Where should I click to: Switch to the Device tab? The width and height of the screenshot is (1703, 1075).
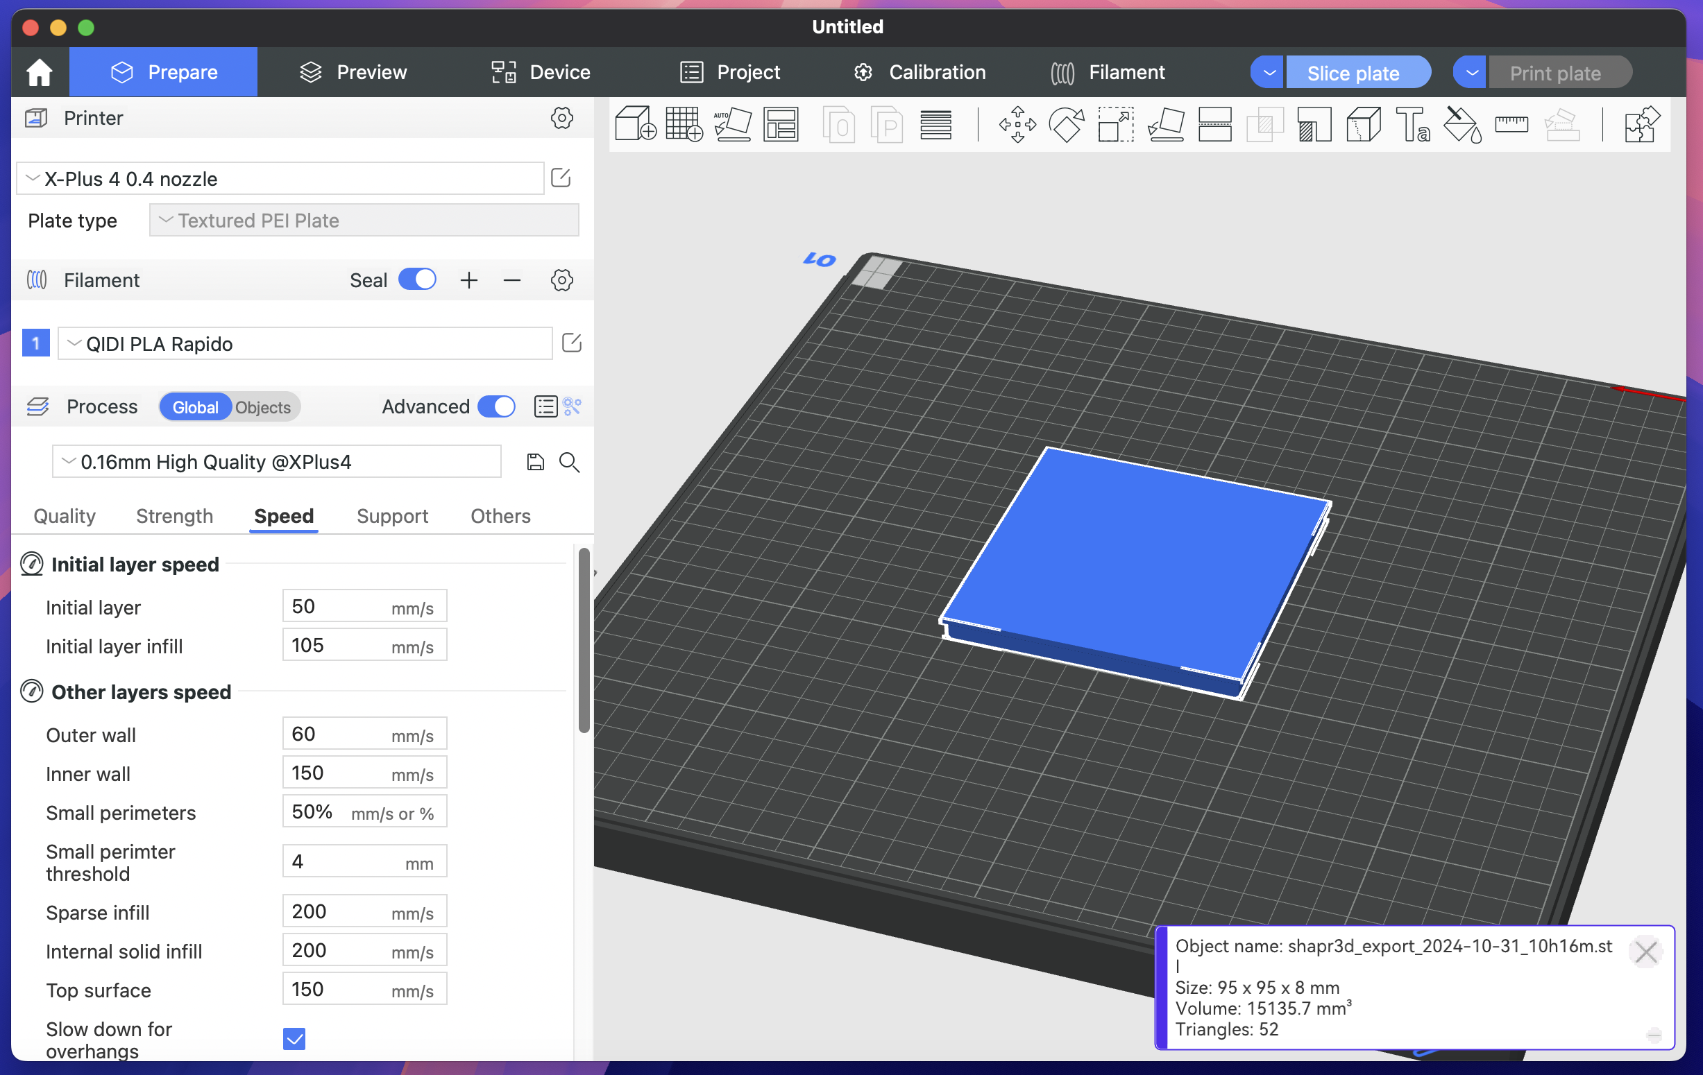click(541, 72)
